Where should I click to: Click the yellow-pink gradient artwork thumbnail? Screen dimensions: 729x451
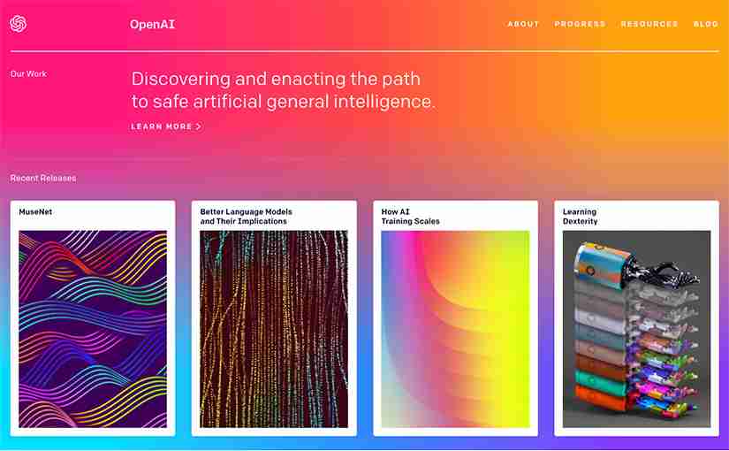click(455, 329)
